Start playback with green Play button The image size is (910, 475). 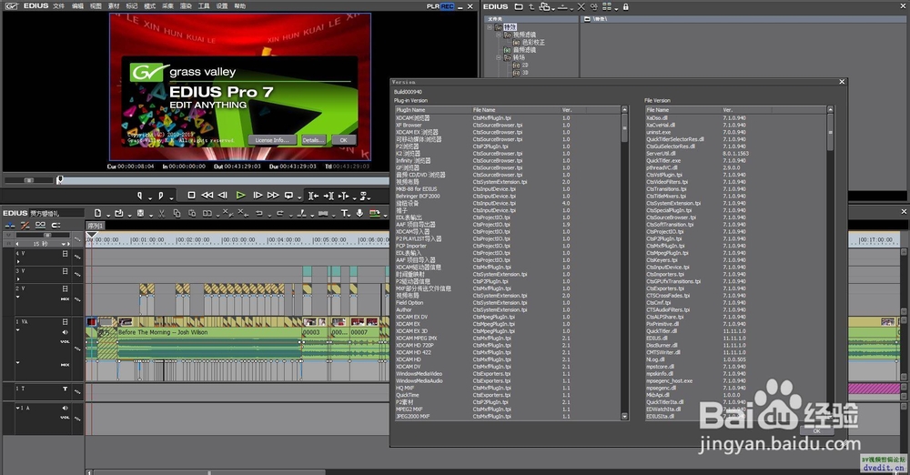[240, 196]
